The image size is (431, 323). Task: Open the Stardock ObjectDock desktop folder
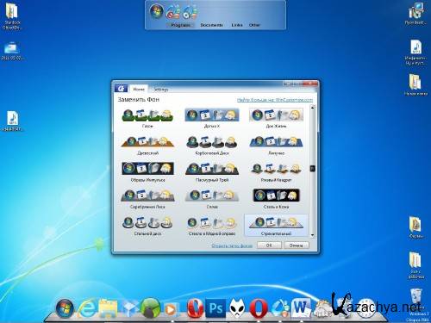click(12, 16)
